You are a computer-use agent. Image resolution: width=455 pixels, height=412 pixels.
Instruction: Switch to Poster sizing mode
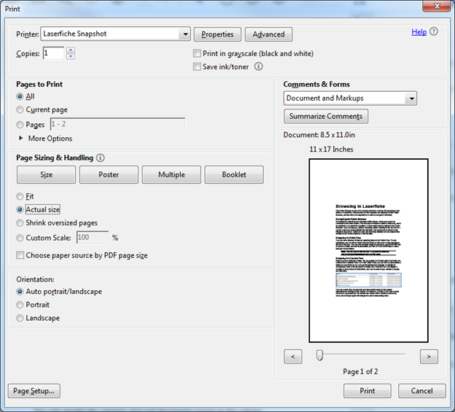click(x=109, y=175)
